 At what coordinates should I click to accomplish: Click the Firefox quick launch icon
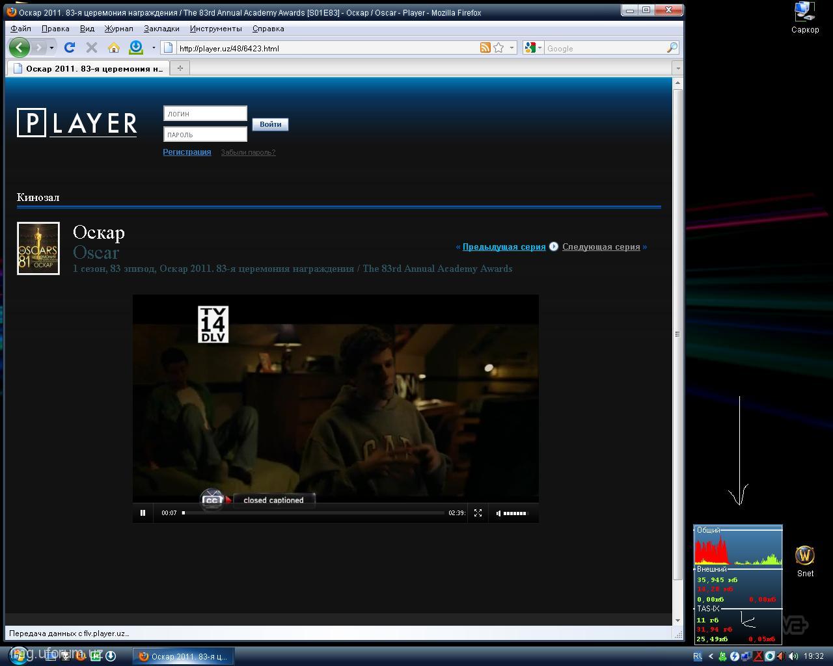pyautogui.click(x=80, y=656)
